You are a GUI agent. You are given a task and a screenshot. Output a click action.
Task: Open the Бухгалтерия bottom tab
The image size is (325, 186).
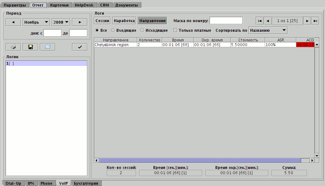click(86, 183)
